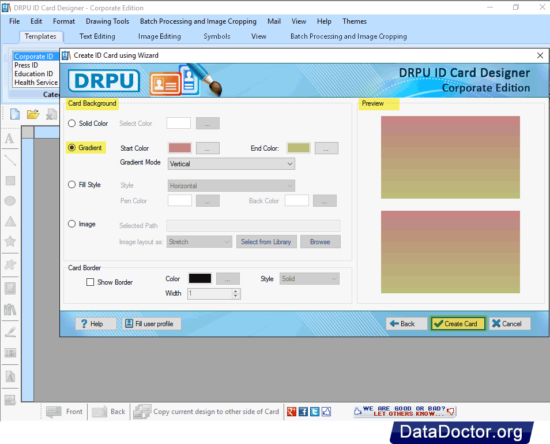
Task: Show the Front side of card
Action: pos(65,412)
